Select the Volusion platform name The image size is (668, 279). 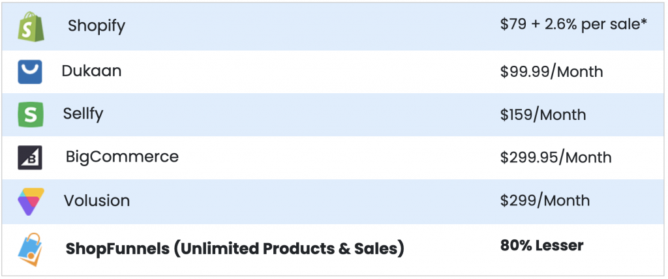coord(97,200)
